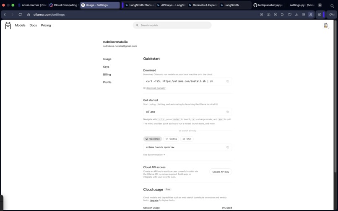Select the Coding launch option
The image size is (338, 211).
click(x=171, y=139)
